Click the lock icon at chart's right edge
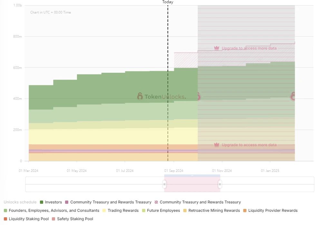The height and width of the screenshot is (225, 317). (x=293, y=96)
